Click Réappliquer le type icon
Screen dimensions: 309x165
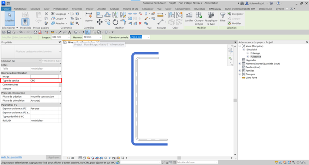(211, 15)
